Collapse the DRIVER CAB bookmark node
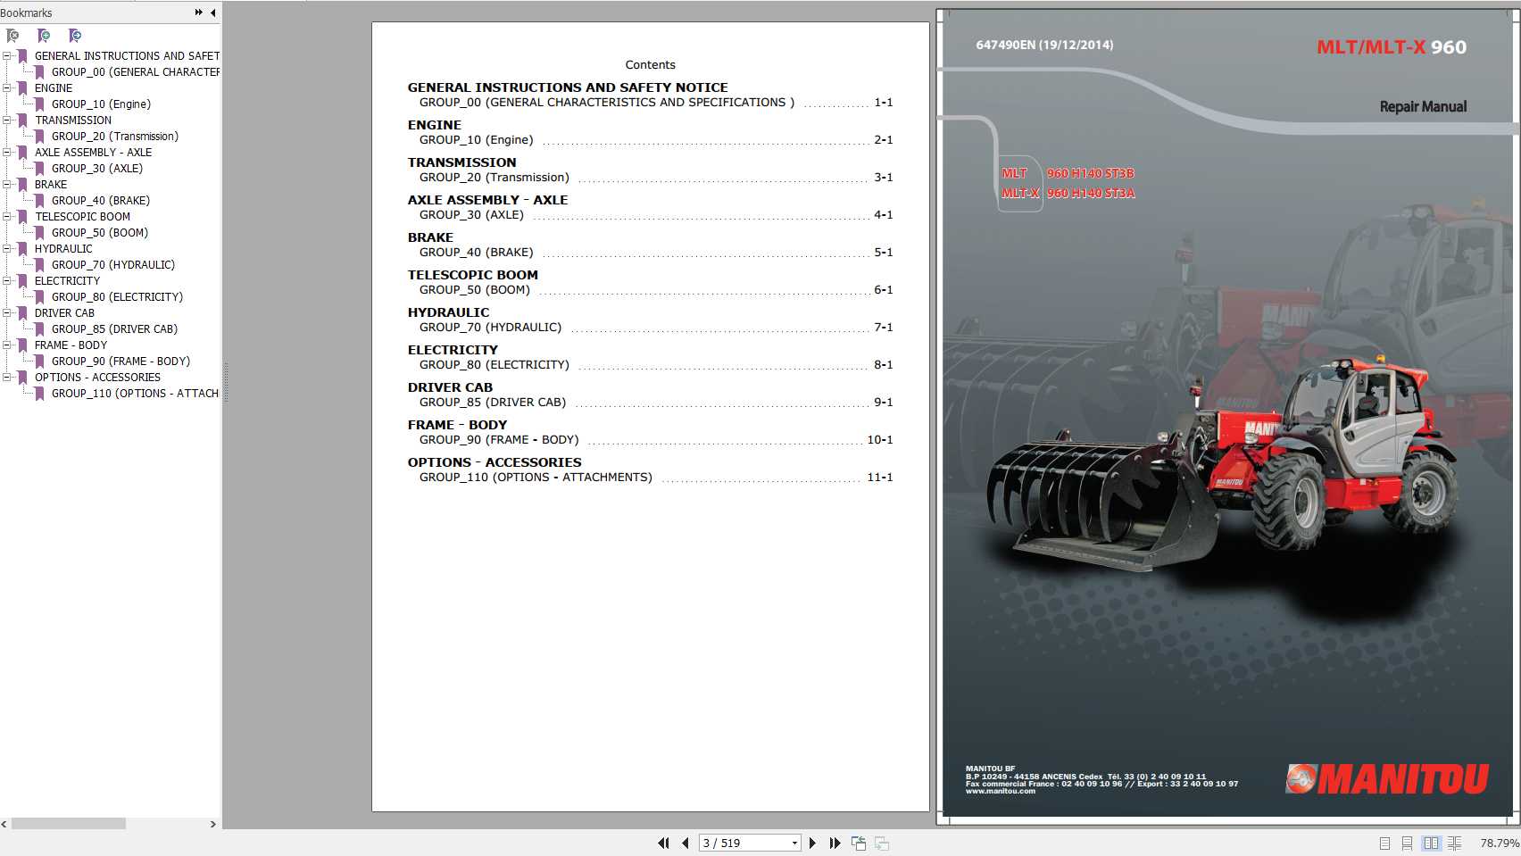Viewport: 1521px width, 856px height. pyautogui.click(x=7, y=312)
